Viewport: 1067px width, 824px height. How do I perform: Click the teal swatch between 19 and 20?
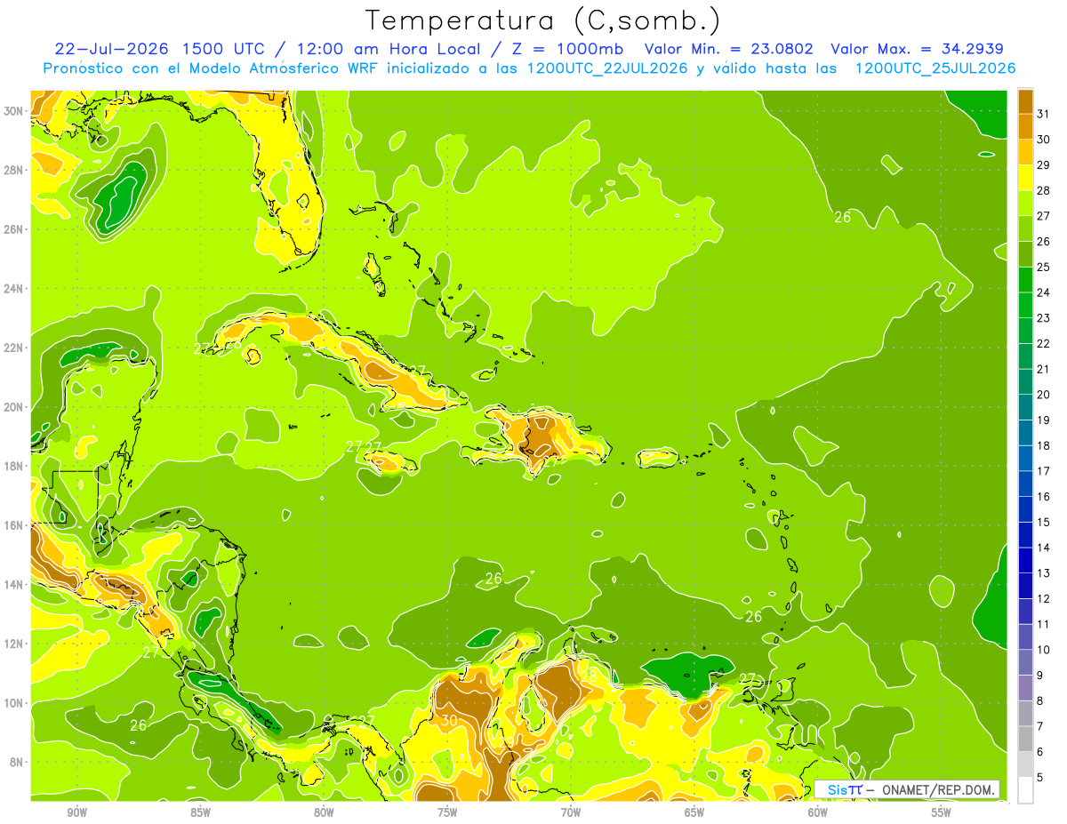[1025, 407]
